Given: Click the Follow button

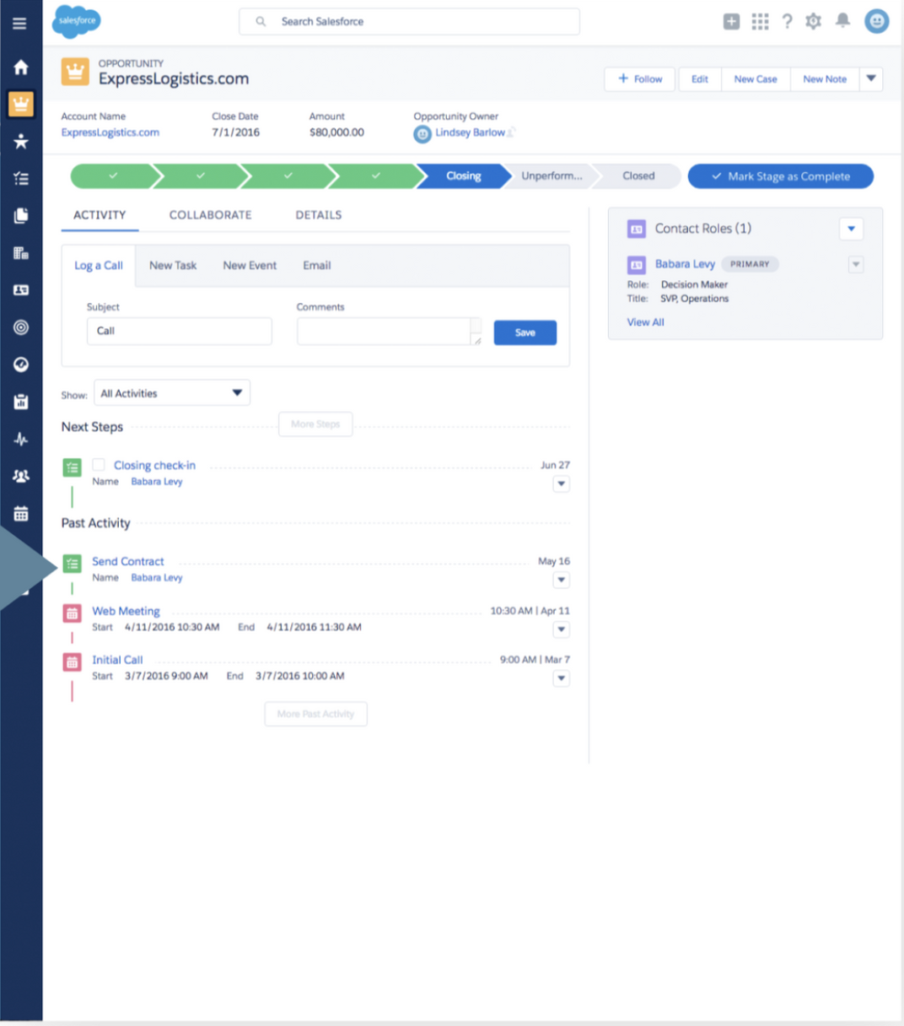Looking at the screenshot, I should pyautogui.click(x=640, y=78).
